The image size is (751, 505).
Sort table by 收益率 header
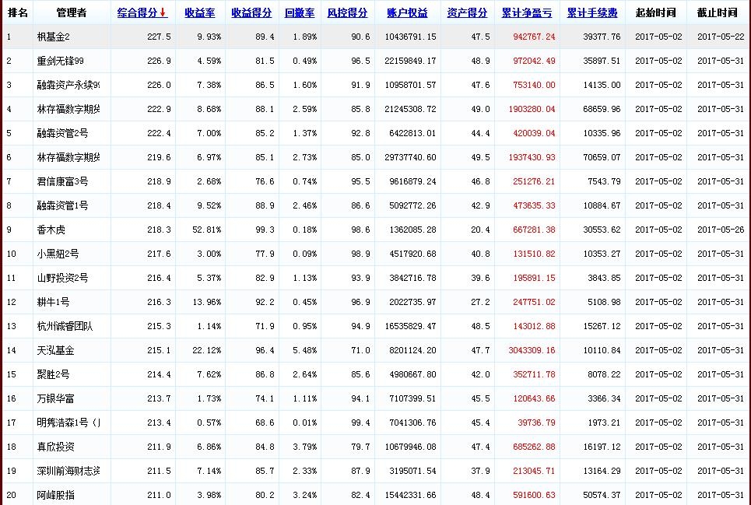coord(200,13)
